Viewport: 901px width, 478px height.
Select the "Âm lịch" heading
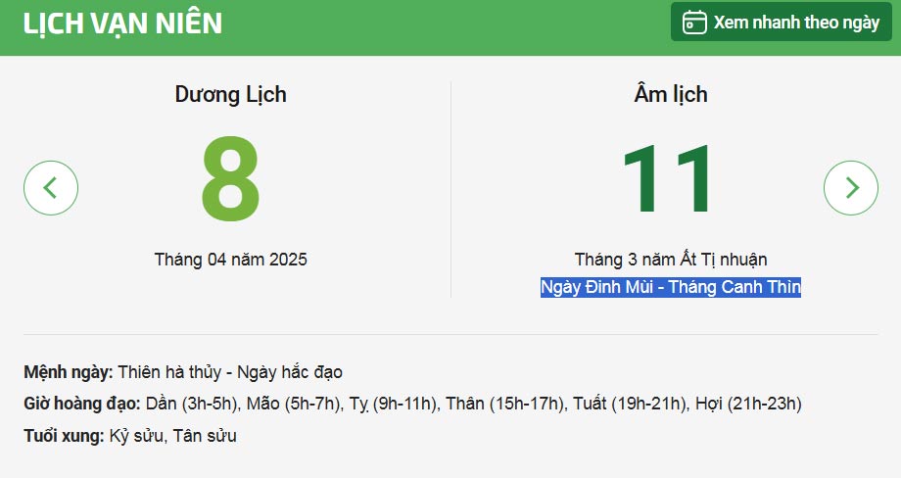pyautogui.click(x=670, y=95)
